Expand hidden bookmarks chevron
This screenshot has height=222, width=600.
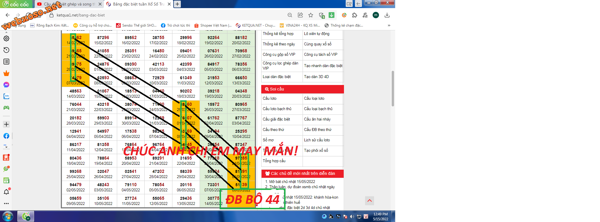(x=389, y=25)
